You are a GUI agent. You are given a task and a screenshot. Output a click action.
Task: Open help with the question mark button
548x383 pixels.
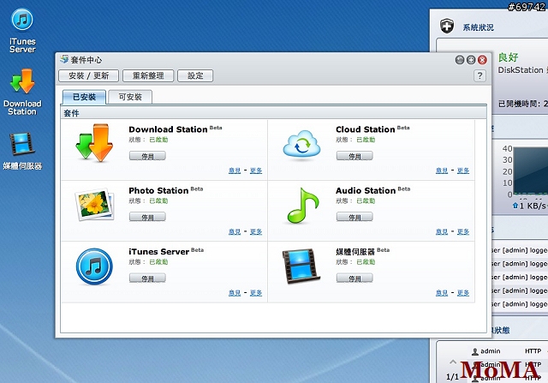point(479,75)
